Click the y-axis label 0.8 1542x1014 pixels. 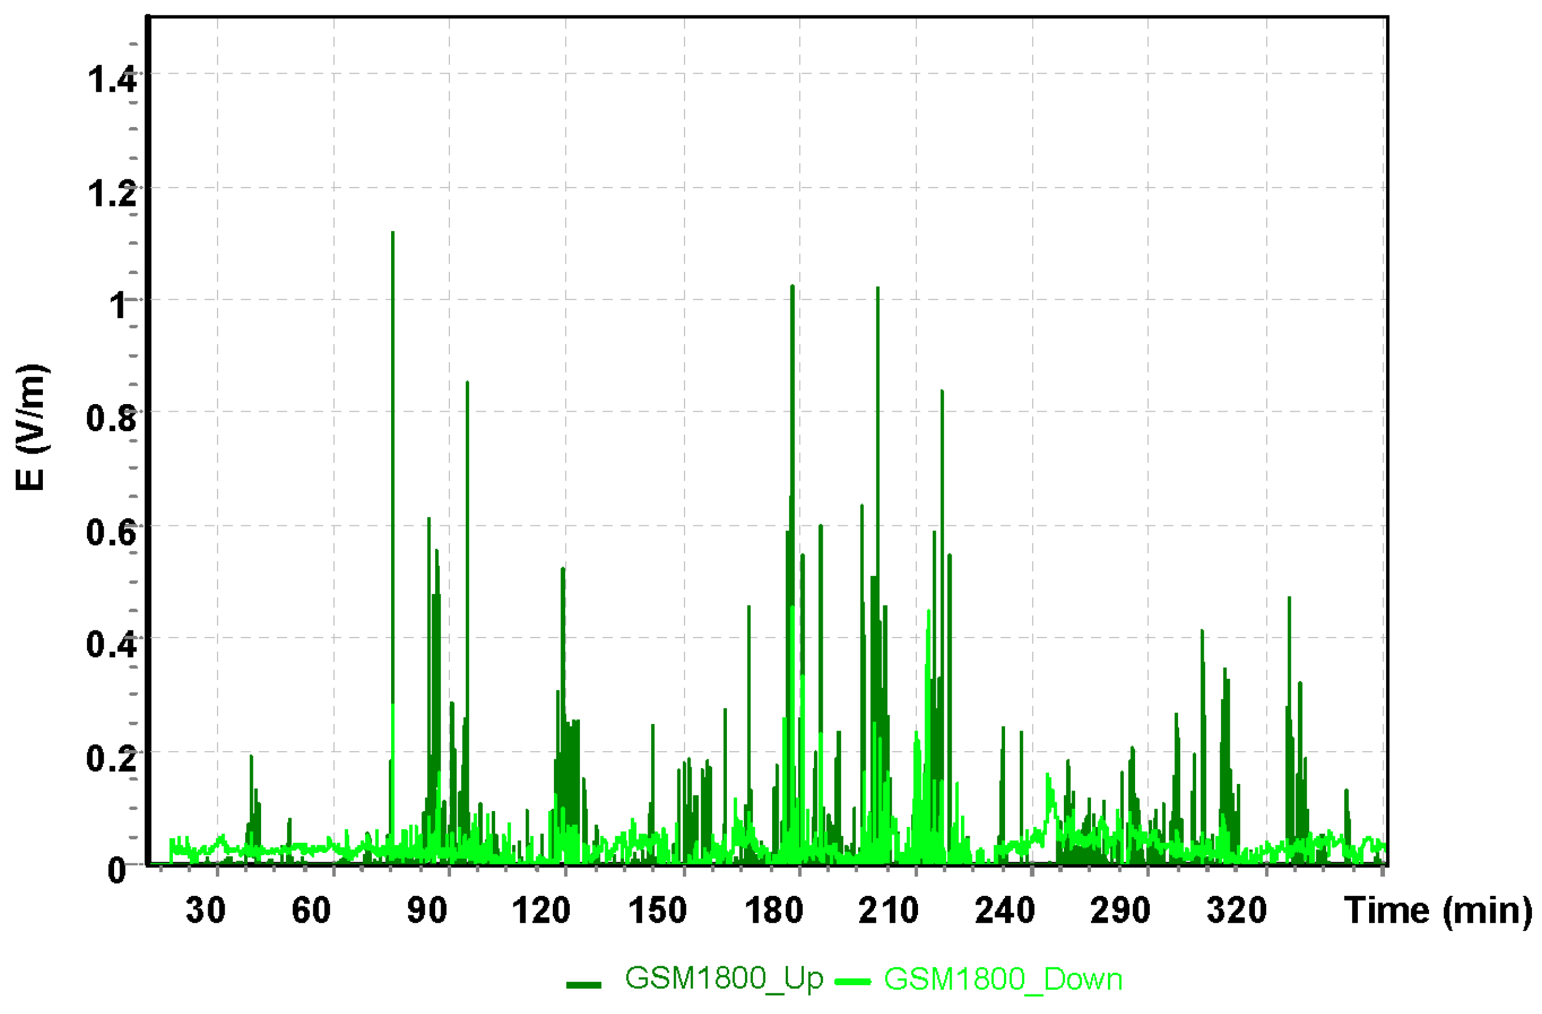111,418
